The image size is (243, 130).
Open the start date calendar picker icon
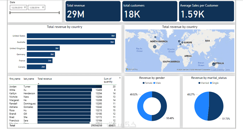click(x=25, y=7)
